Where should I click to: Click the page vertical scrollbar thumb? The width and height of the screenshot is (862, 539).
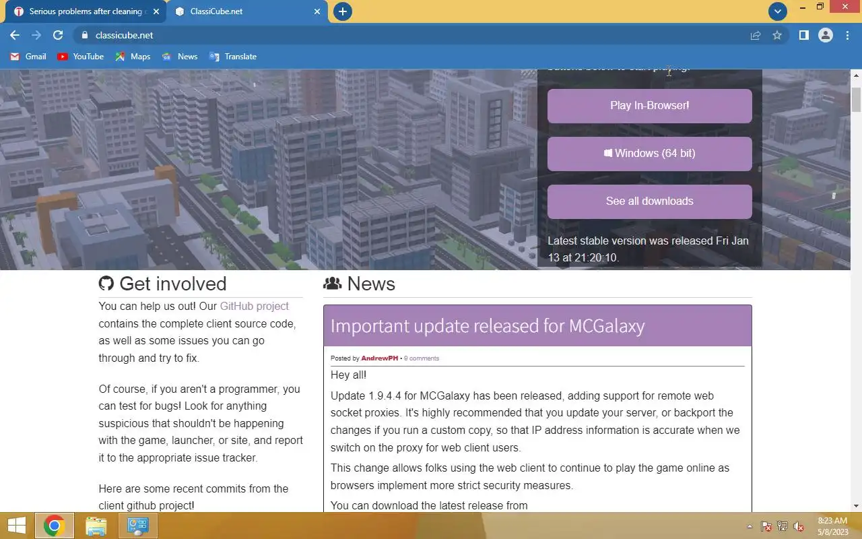(x=856, y=100)
